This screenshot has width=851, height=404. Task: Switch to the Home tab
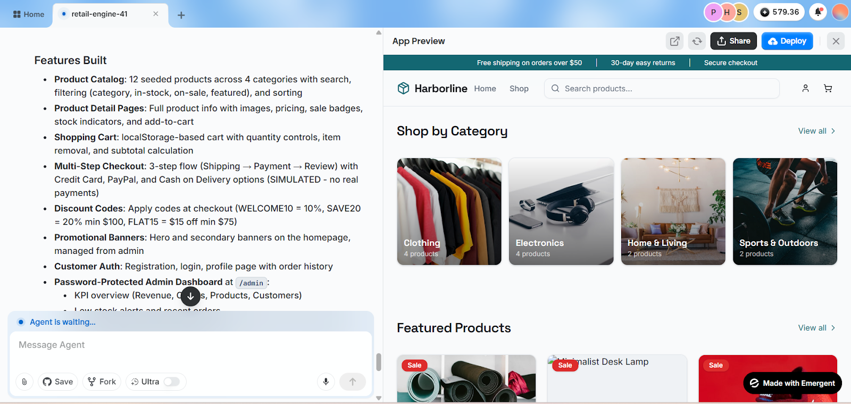tap(29, 14)
